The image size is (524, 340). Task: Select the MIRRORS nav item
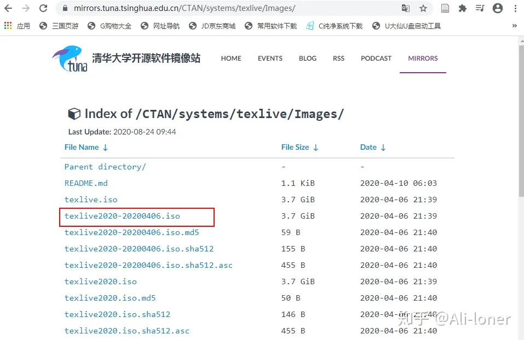tap(423, 58)
